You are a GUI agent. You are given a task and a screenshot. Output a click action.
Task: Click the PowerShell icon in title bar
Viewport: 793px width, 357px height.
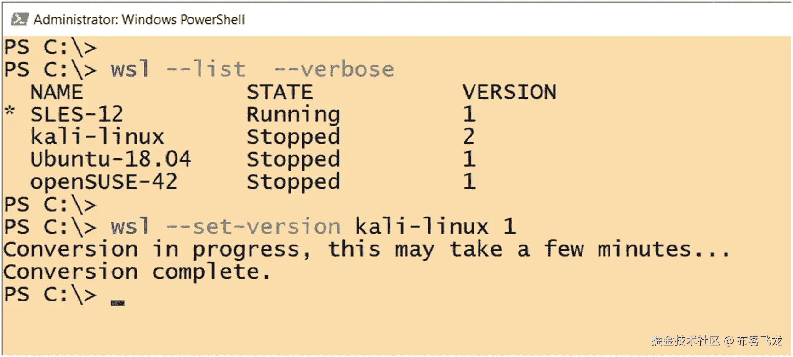20,19
